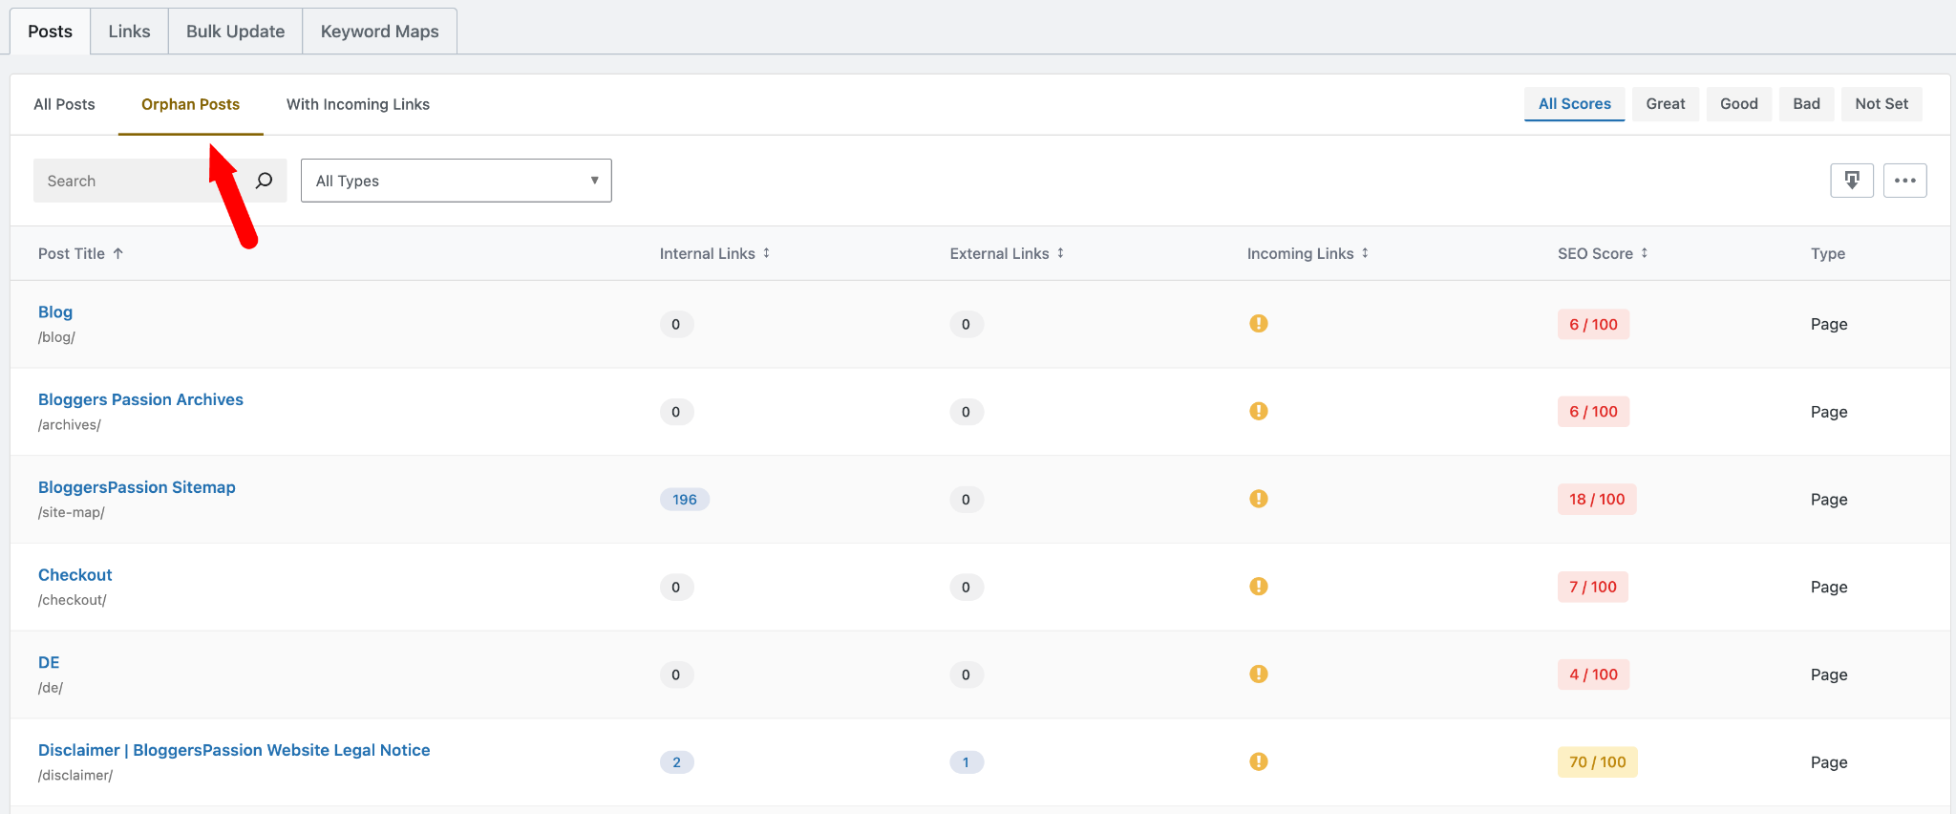1956x814 pixels.
Task: Click the warning icon in Blog row
Action: coord(1258,324)
